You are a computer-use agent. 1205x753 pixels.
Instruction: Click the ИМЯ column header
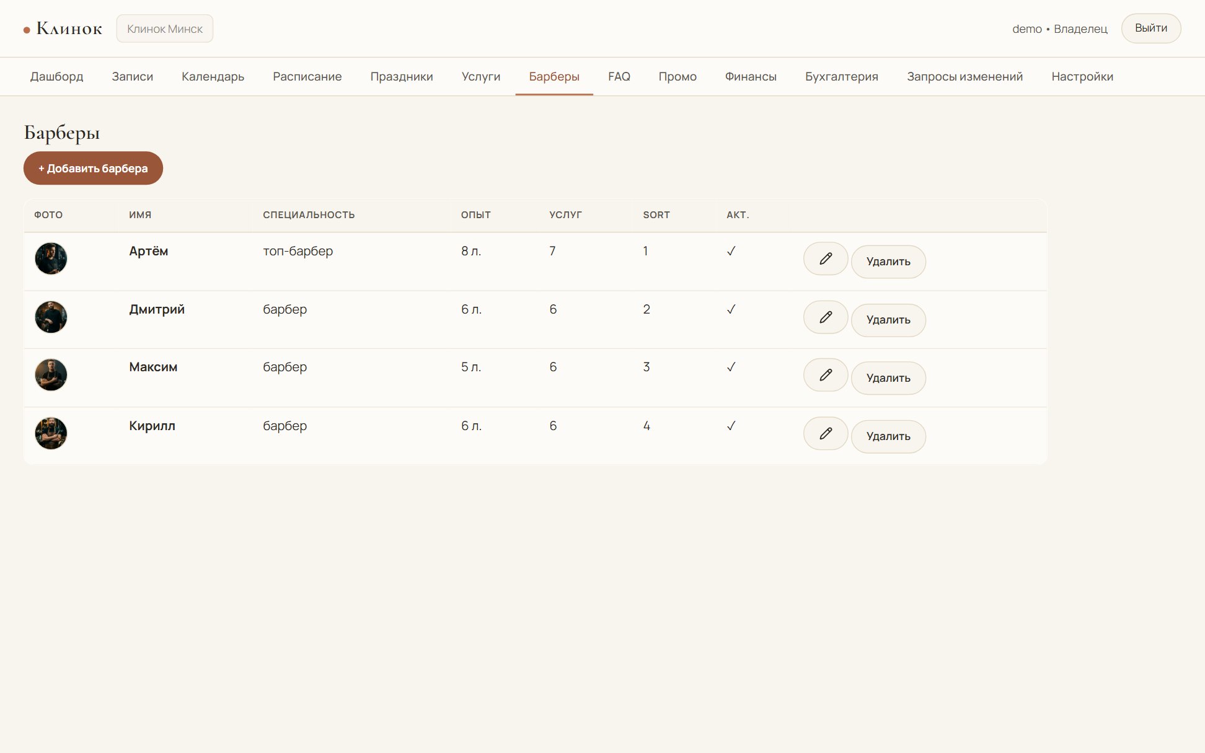(x=140, y=215)
